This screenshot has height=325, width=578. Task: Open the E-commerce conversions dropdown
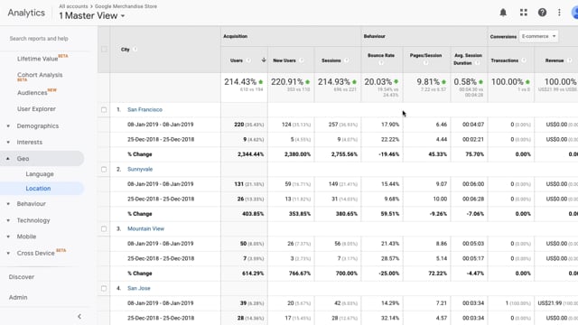tap(538, 36)
